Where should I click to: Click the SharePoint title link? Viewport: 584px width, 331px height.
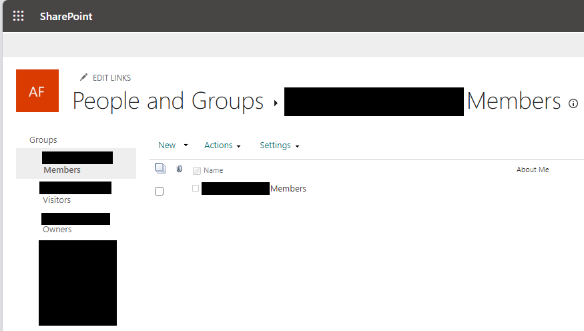point(66,17)
